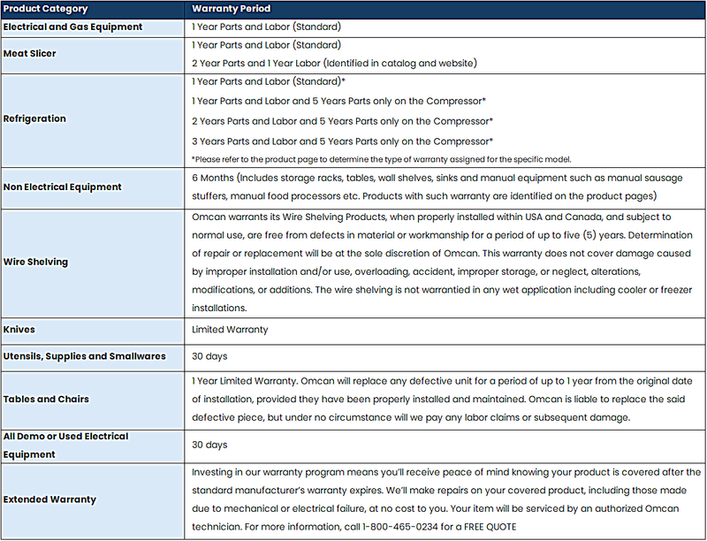
Task: Click the 1-800-465-0234 phone number
Action: [400, 527]
